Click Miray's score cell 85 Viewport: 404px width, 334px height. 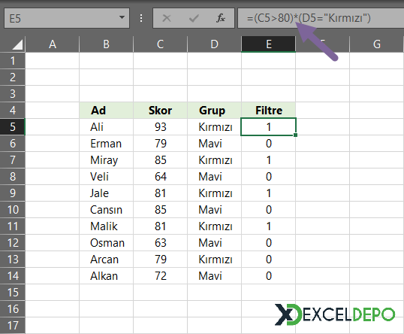pos(160,159)
